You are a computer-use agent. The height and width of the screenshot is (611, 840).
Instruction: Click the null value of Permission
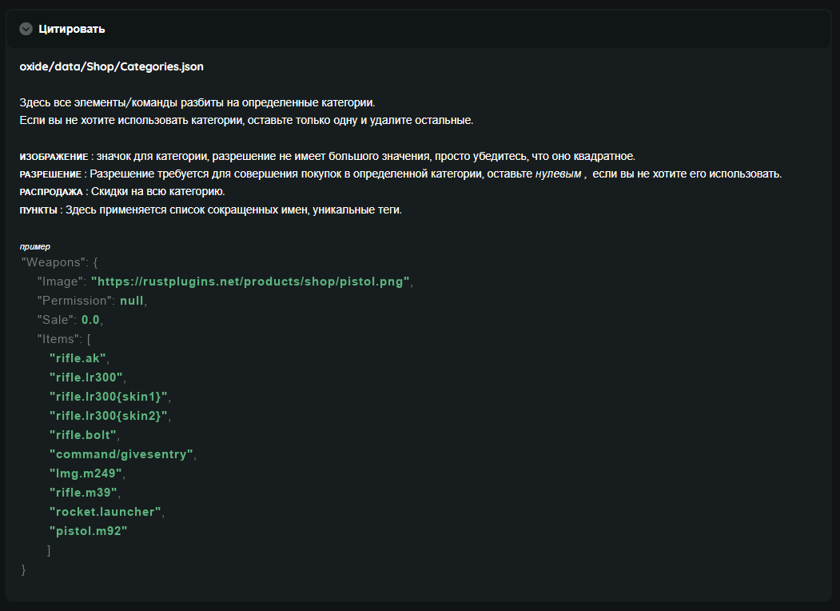click(x=133, y=301)
